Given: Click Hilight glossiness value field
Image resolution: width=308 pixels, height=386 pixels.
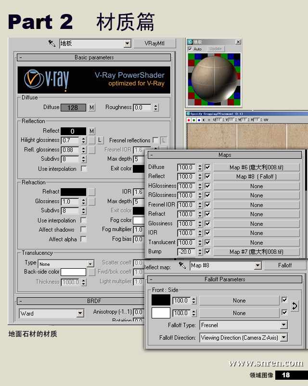Looking at the screenshot, I should [x=70, y=140].
